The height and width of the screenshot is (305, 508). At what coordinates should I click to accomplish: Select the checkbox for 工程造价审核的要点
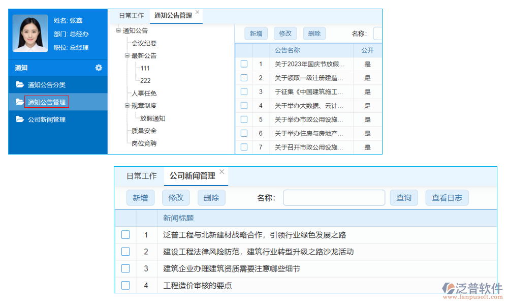coord(125,286)
